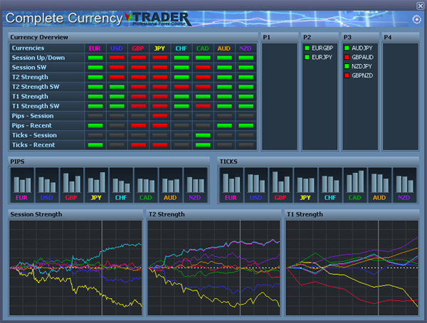Viewport: 427px width, 323px height.
Task: Click the P3 panel header
Action: click(360, 37)
